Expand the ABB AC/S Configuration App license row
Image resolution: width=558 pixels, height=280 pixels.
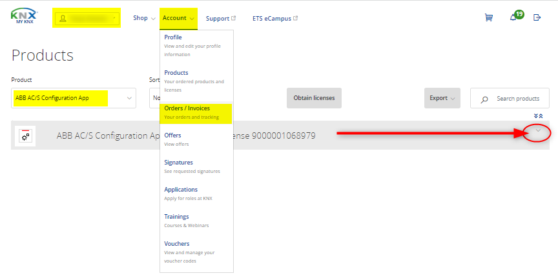point(538,131)
